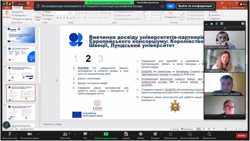The image size is (250, 141).
Task: Select slide 2 thumbnail
Action: coord(21,54)
